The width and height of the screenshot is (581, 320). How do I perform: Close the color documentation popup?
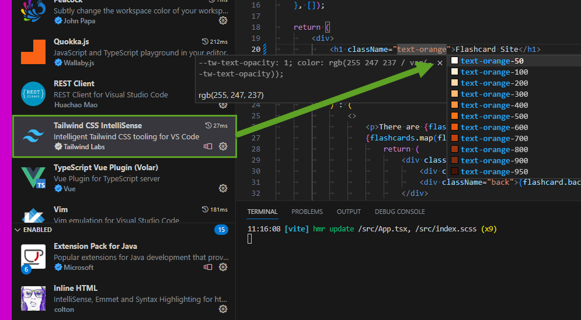click(440, 63)
